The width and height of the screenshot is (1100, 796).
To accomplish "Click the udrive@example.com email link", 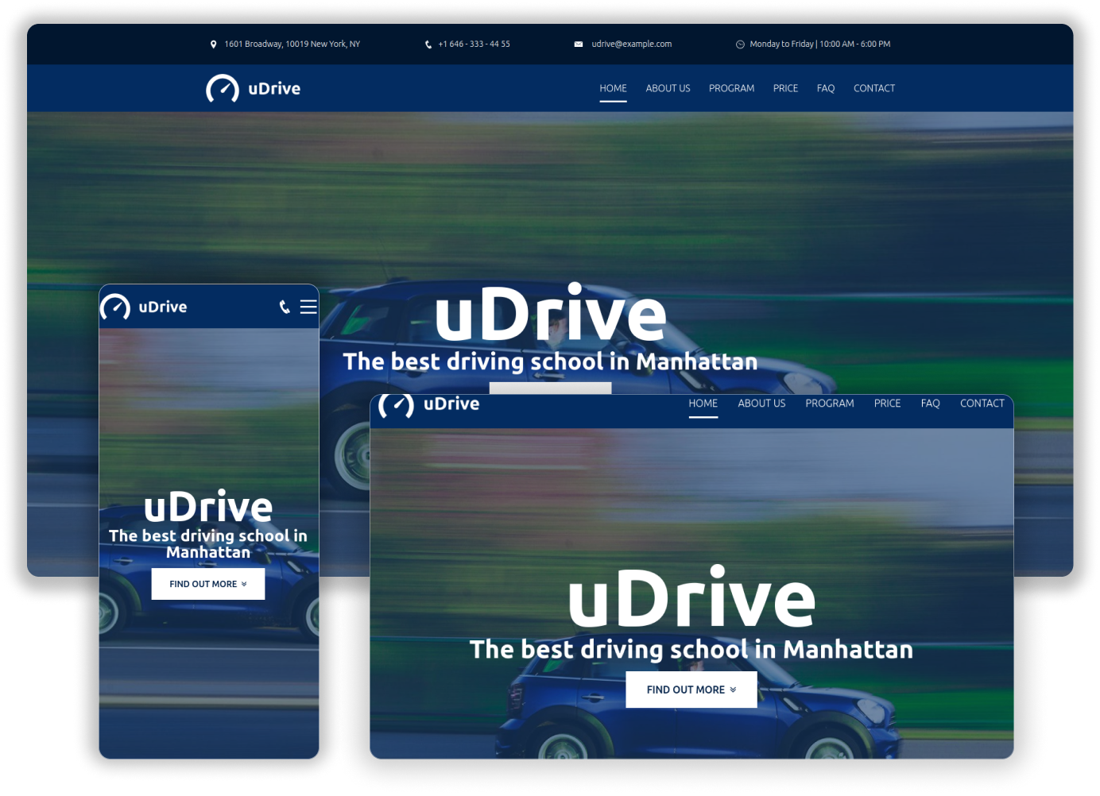I will (x=631, y=44).
